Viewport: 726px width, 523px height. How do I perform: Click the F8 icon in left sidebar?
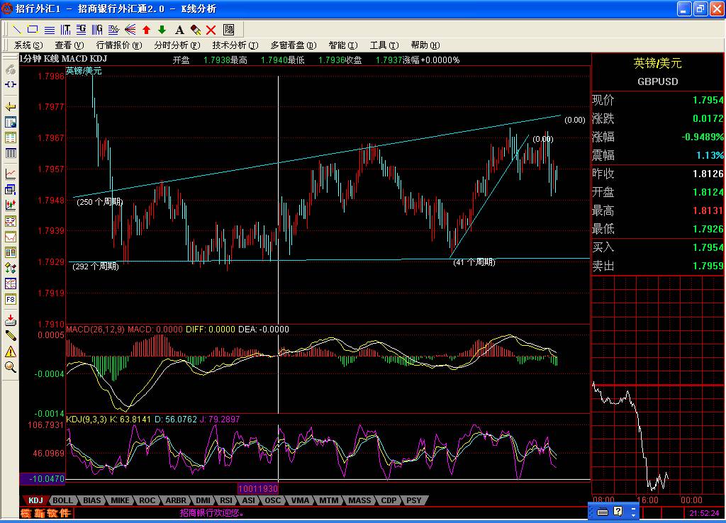tap(11, 300)
